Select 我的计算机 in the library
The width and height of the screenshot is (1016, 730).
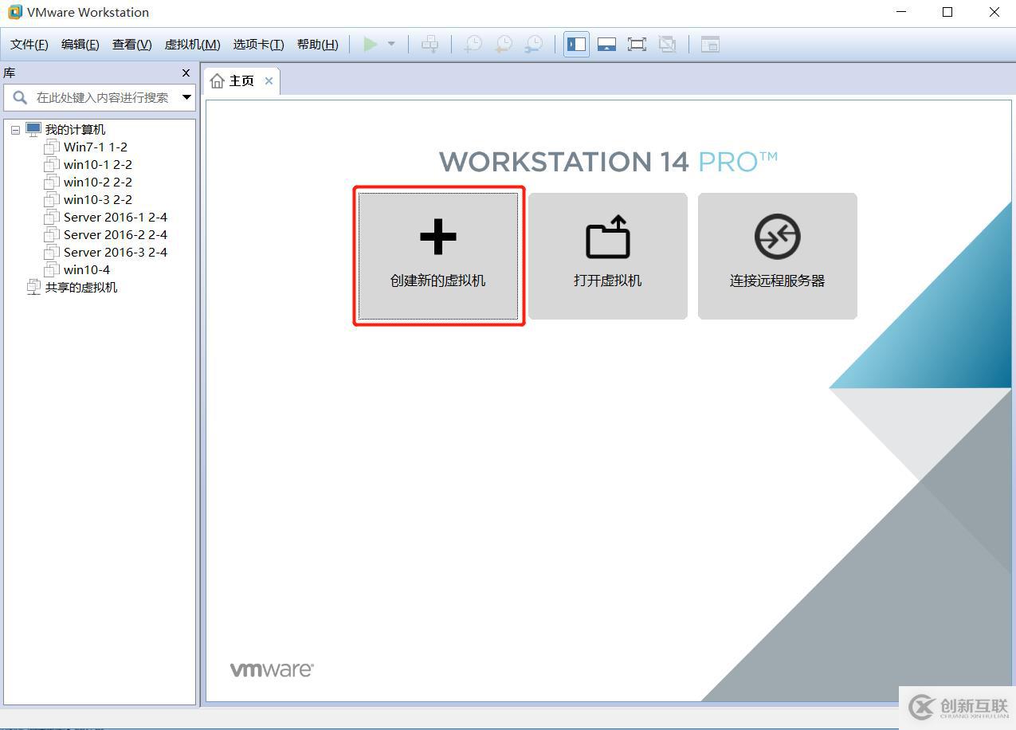pos(75,130)
